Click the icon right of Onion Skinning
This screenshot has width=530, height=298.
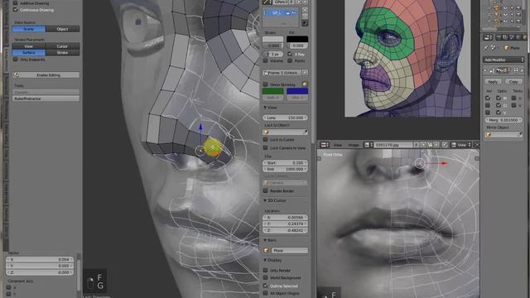pos(305,84)
